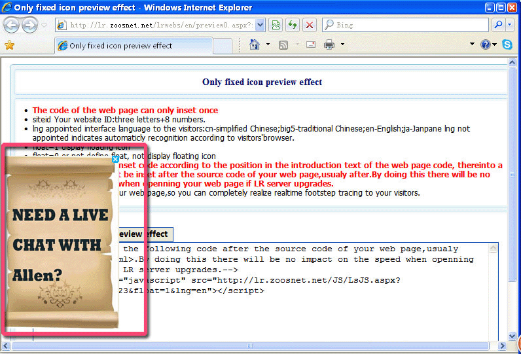The width and height of the screenshot is (521, 354).
Task: Click the horizontal scroll left arrow
Action: 6,346
